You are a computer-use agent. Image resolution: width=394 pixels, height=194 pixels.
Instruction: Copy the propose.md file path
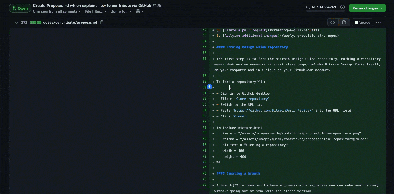tap(102, 22)
